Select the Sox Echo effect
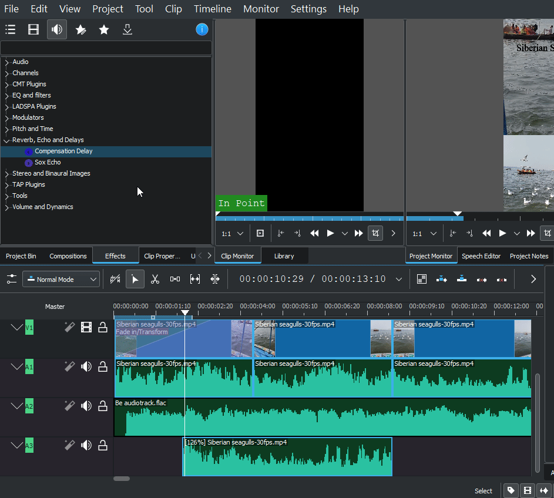 48,162
